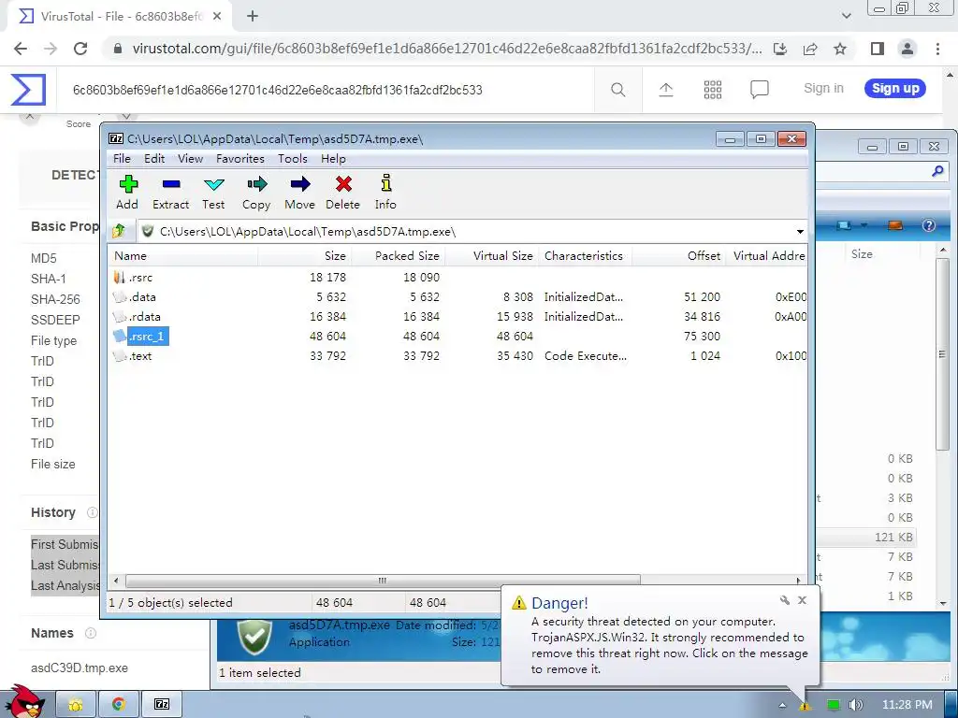Open the Chrome profile avatar
The height and width of the screenshot is (718, 958).
pos(907,49)
